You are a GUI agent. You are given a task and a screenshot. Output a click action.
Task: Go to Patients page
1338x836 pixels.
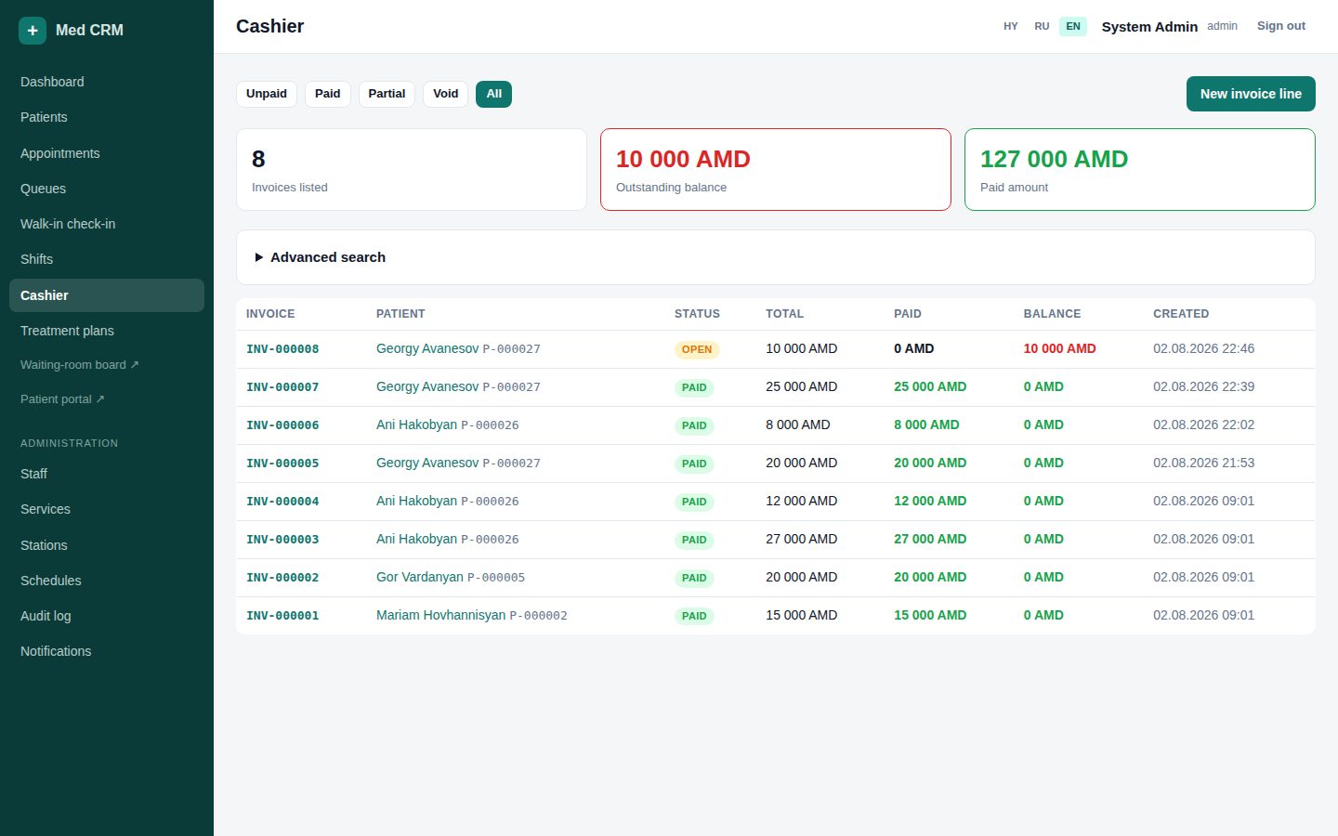[107, 117]
